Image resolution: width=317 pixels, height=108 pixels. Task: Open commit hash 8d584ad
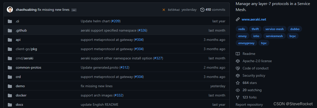pos(174,10)
